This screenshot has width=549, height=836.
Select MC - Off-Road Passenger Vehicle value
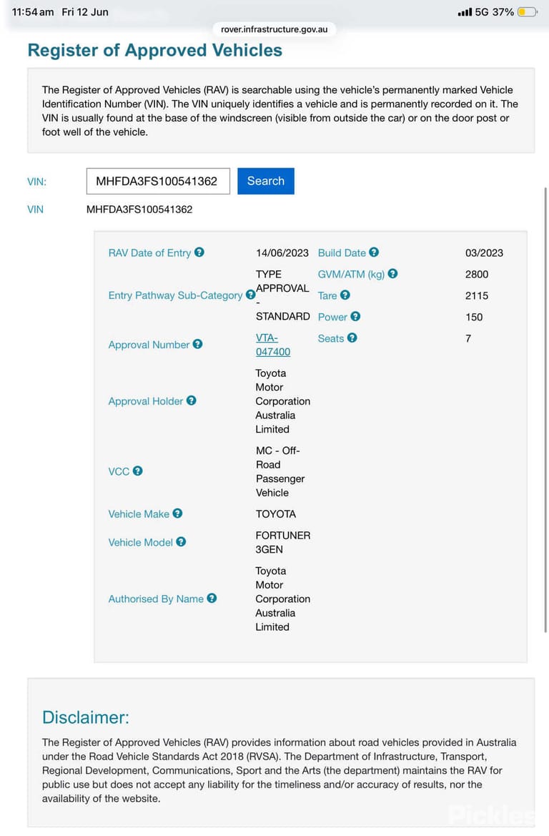pos(280,471)
